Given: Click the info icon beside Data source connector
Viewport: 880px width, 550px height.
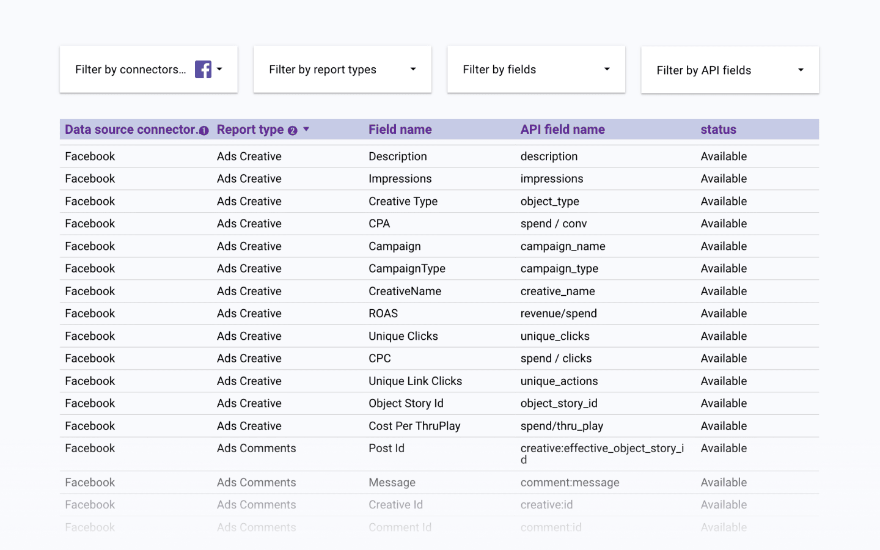Looking at the screenshot, I should pyautogui.click(x=204, y=130).
